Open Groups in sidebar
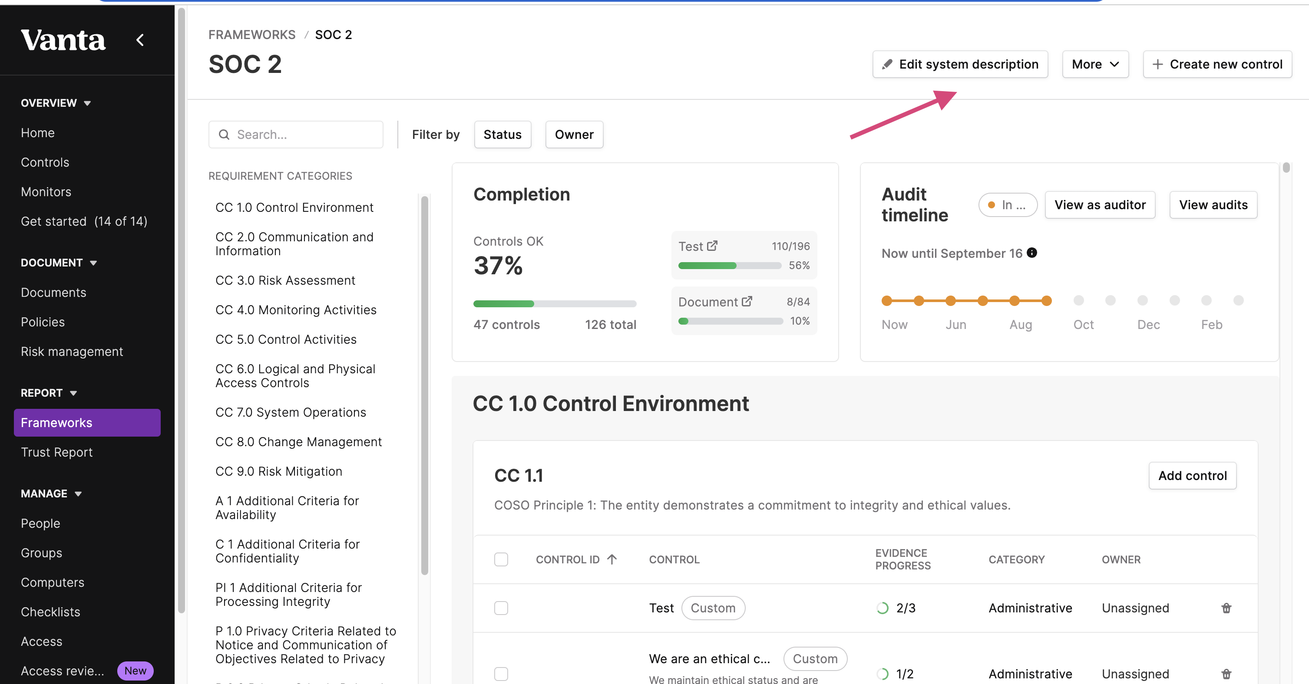Screen dimensions: 1309x684 (x=41, y=552)
